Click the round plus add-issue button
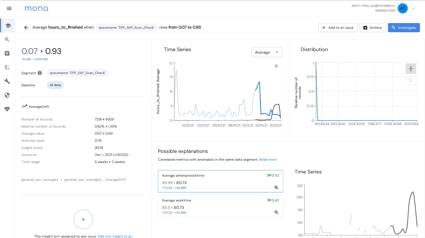The height and width of the screenshot is (238, 425). click(83, 220)
